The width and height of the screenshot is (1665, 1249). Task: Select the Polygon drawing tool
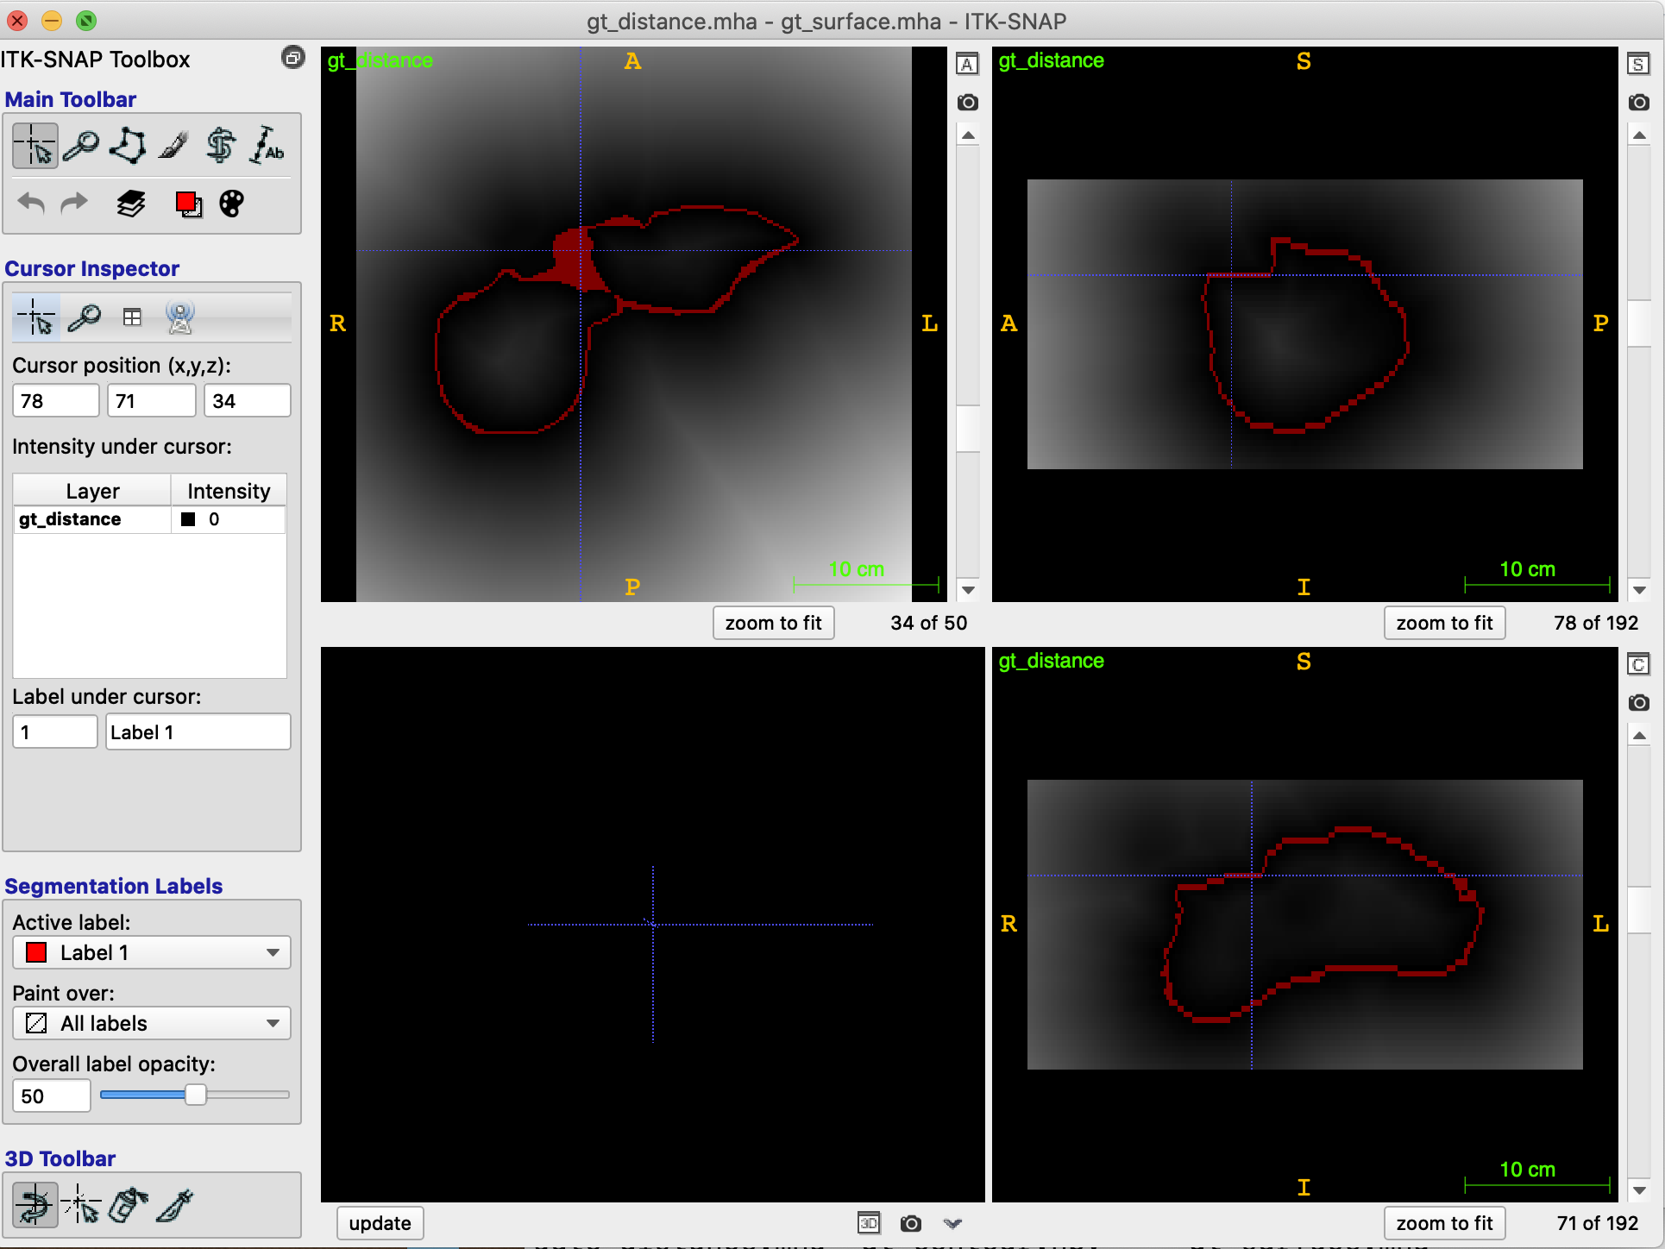[x=127, y=144]
